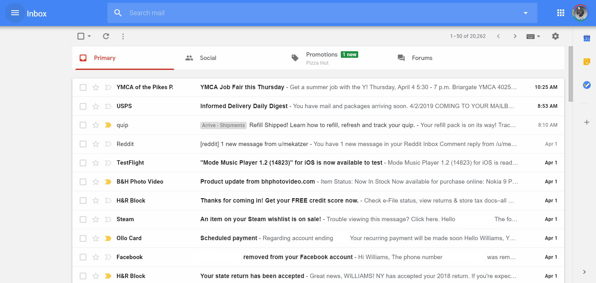The height and width of the screenshot is (283, 596).
Task: Open Google Tasks in side panel
Action: tap(586, 85)
